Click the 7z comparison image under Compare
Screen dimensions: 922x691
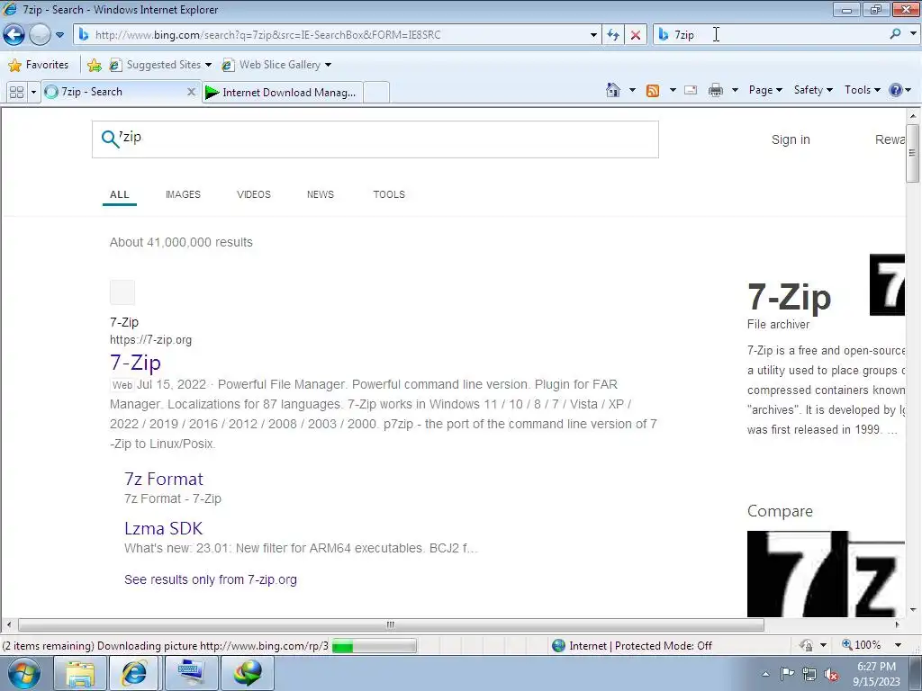pyautogui.click(x=826, y=573)
